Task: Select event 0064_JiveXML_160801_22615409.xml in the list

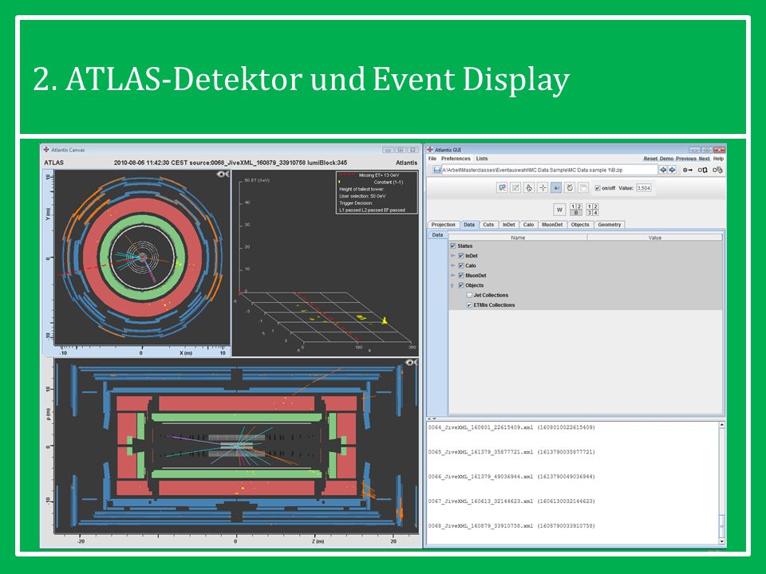Action: tap(511, 427)
